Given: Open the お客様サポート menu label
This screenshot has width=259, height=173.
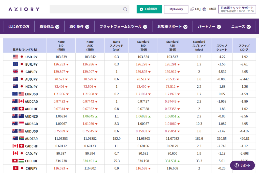Looking at the screenshot, I should tap(170, 27).
